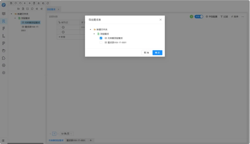The image size is (250, 144).
Task: Open the L module in sidebar
Action: pos(4,36)
